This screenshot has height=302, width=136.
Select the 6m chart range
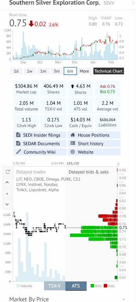coord(70,71)
